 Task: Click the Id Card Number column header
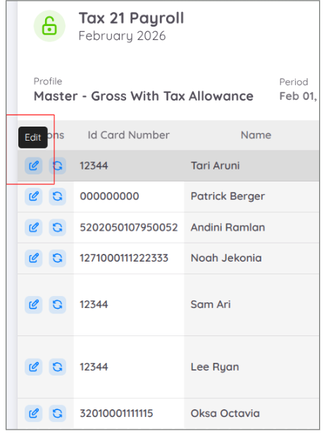pyautogui.click(x=128, y=135)
